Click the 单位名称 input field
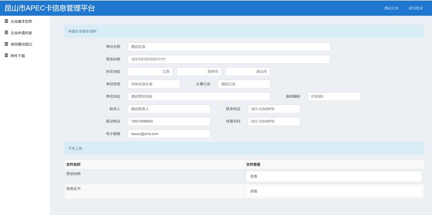This screenshot has width=432, height=215. 229,47
